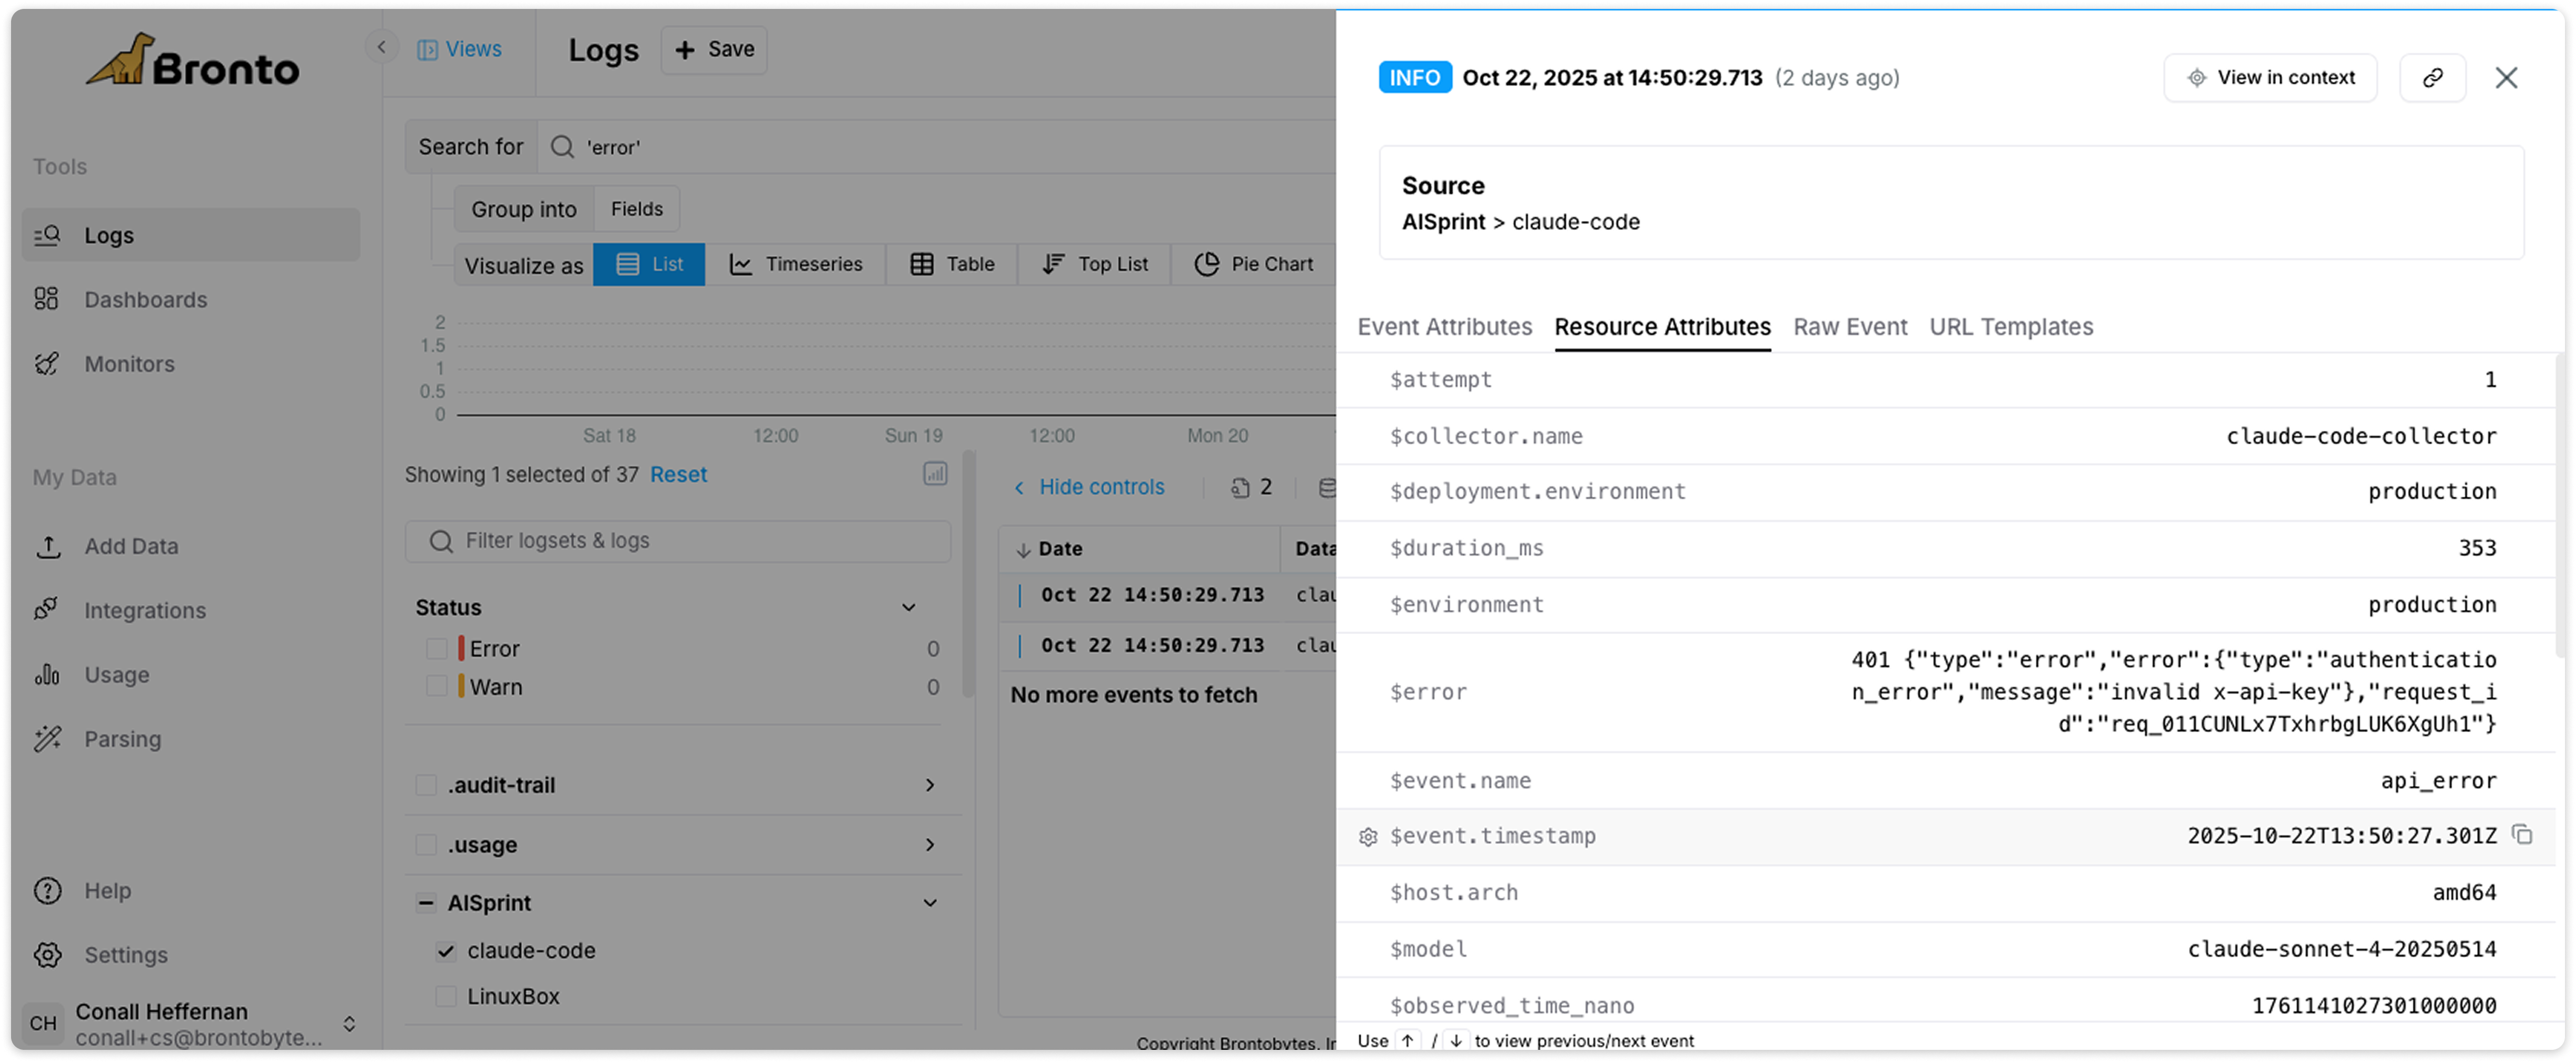Open Monitors in sidebar

pyautogui.click(x=129, y=364)
